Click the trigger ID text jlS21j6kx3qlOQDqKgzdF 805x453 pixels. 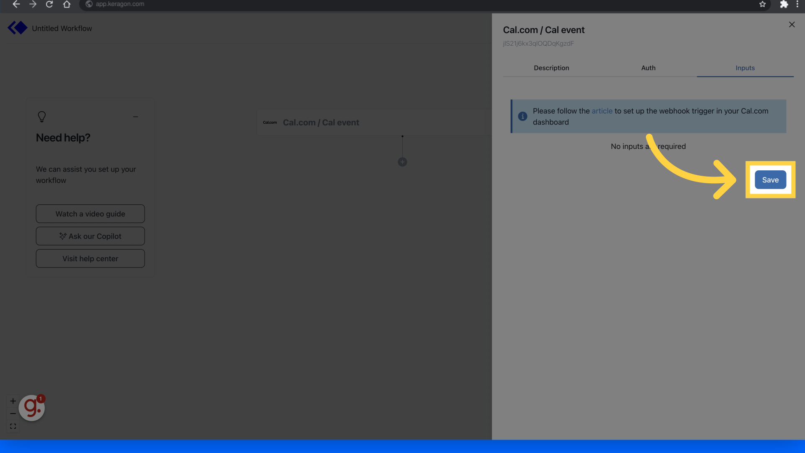click(x=538, y=44)
